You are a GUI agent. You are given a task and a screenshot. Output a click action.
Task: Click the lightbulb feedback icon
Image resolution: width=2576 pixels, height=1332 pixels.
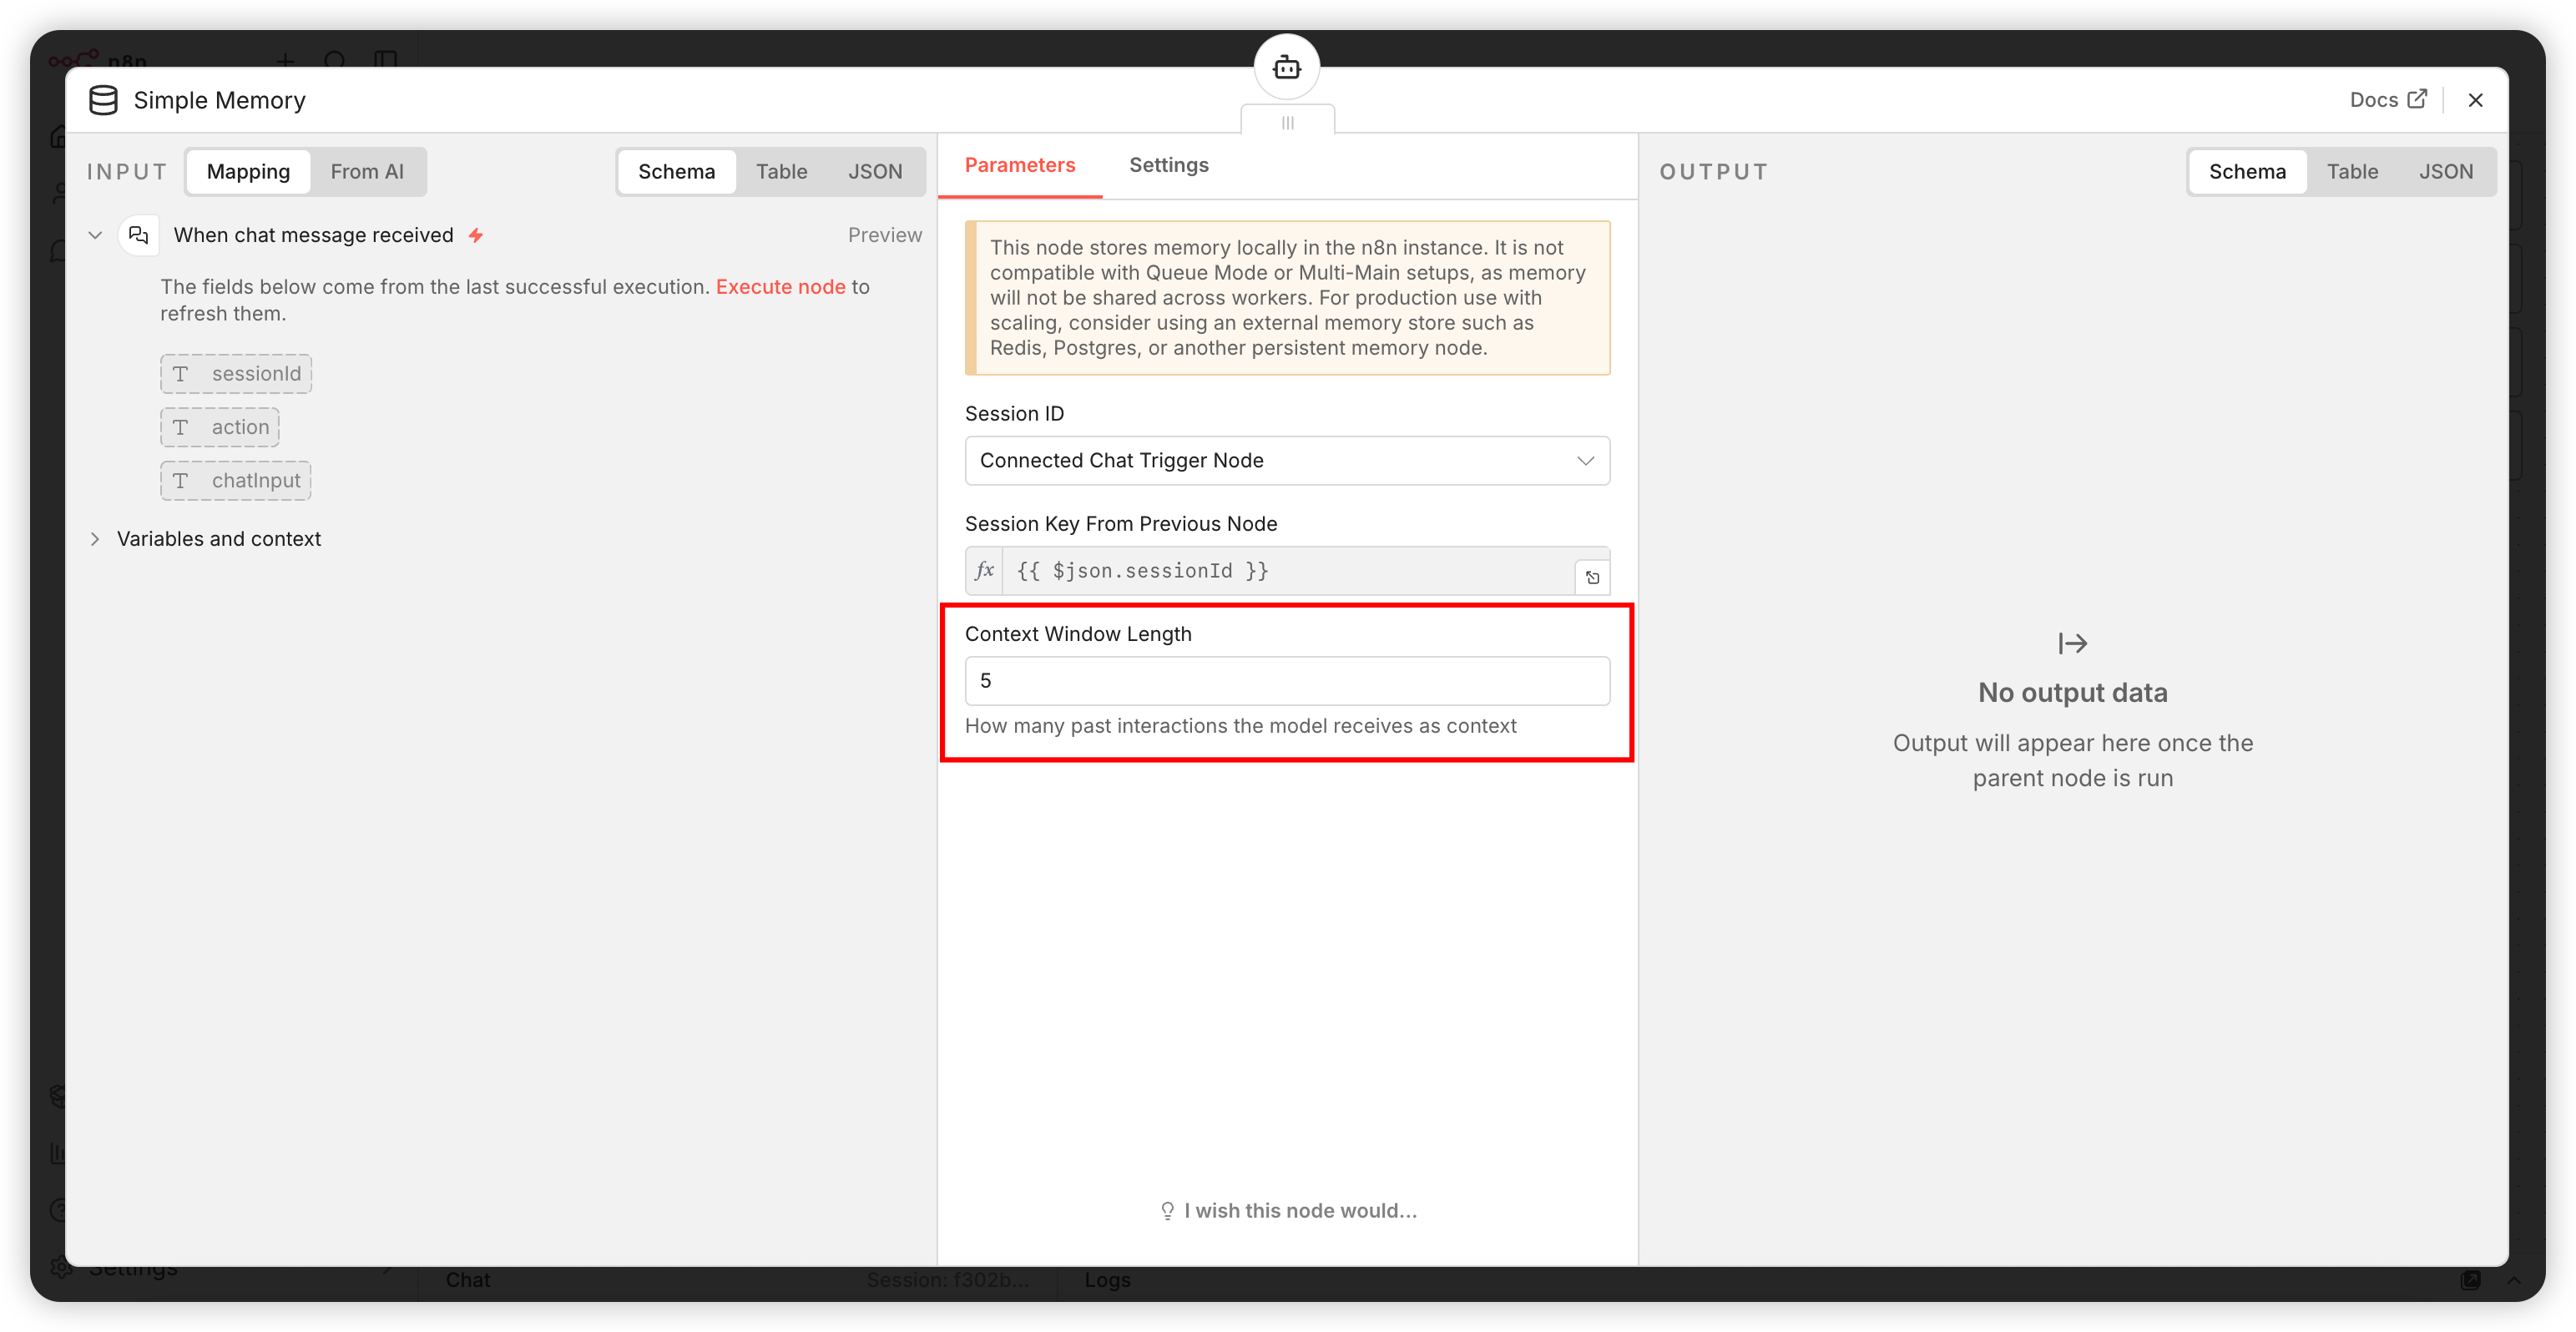1166,1210
